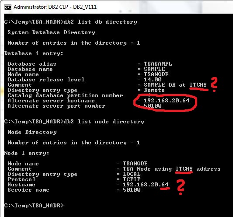Click the node name value TSANODE in database entry
The height and width of the screenshot is (217, 233).
pyautogui.click(x=156, y=74)
